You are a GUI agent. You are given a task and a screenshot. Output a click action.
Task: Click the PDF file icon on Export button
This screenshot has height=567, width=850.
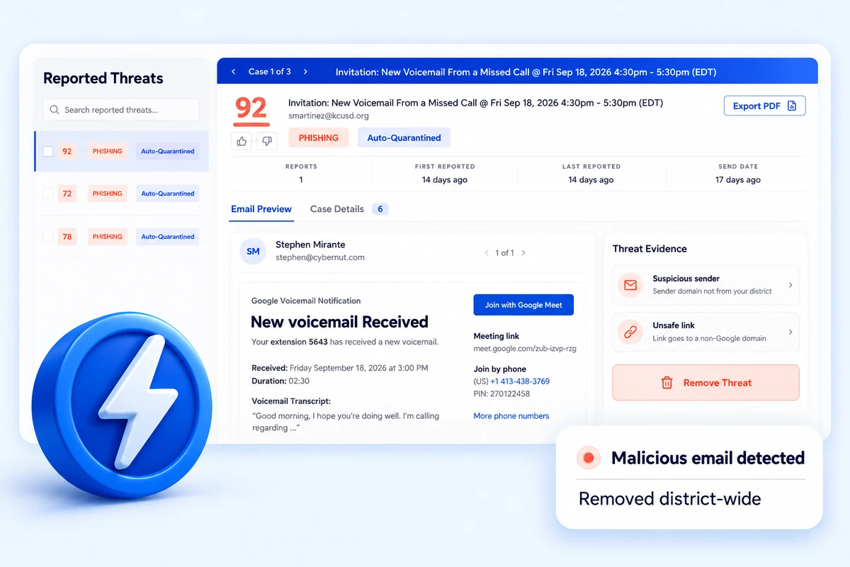(792, 106)
